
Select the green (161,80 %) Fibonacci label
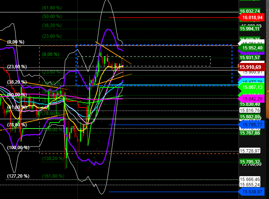[x=53, y=176]
